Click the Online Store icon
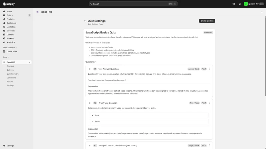 tap(4, 52)
